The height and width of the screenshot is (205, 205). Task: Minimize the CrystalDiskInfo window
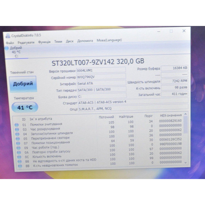point(159,31)
